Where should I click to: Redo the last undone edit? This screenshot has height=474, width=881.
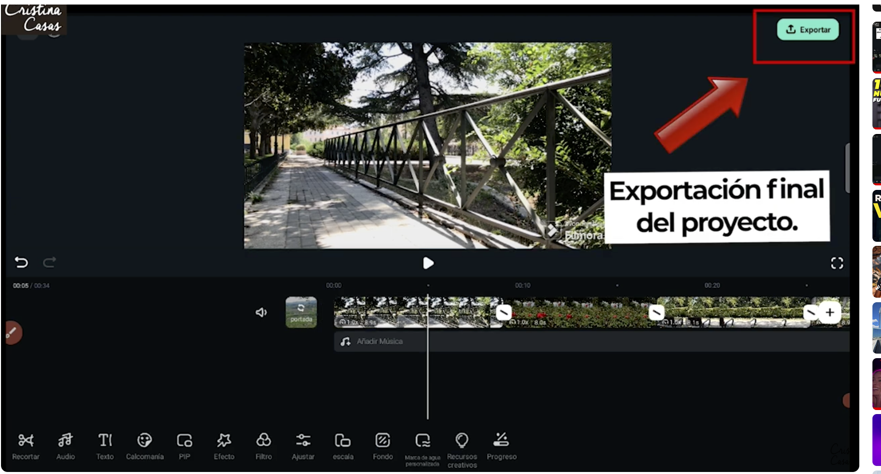coord(49,262)
